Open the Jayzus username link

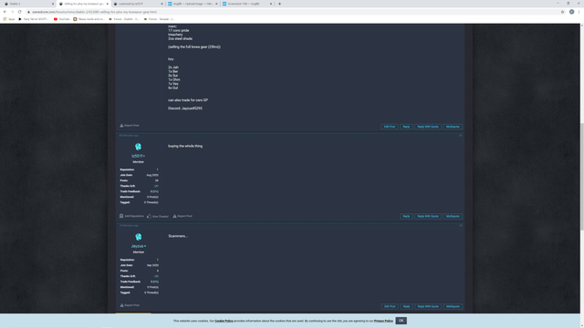tap(137, 246)
